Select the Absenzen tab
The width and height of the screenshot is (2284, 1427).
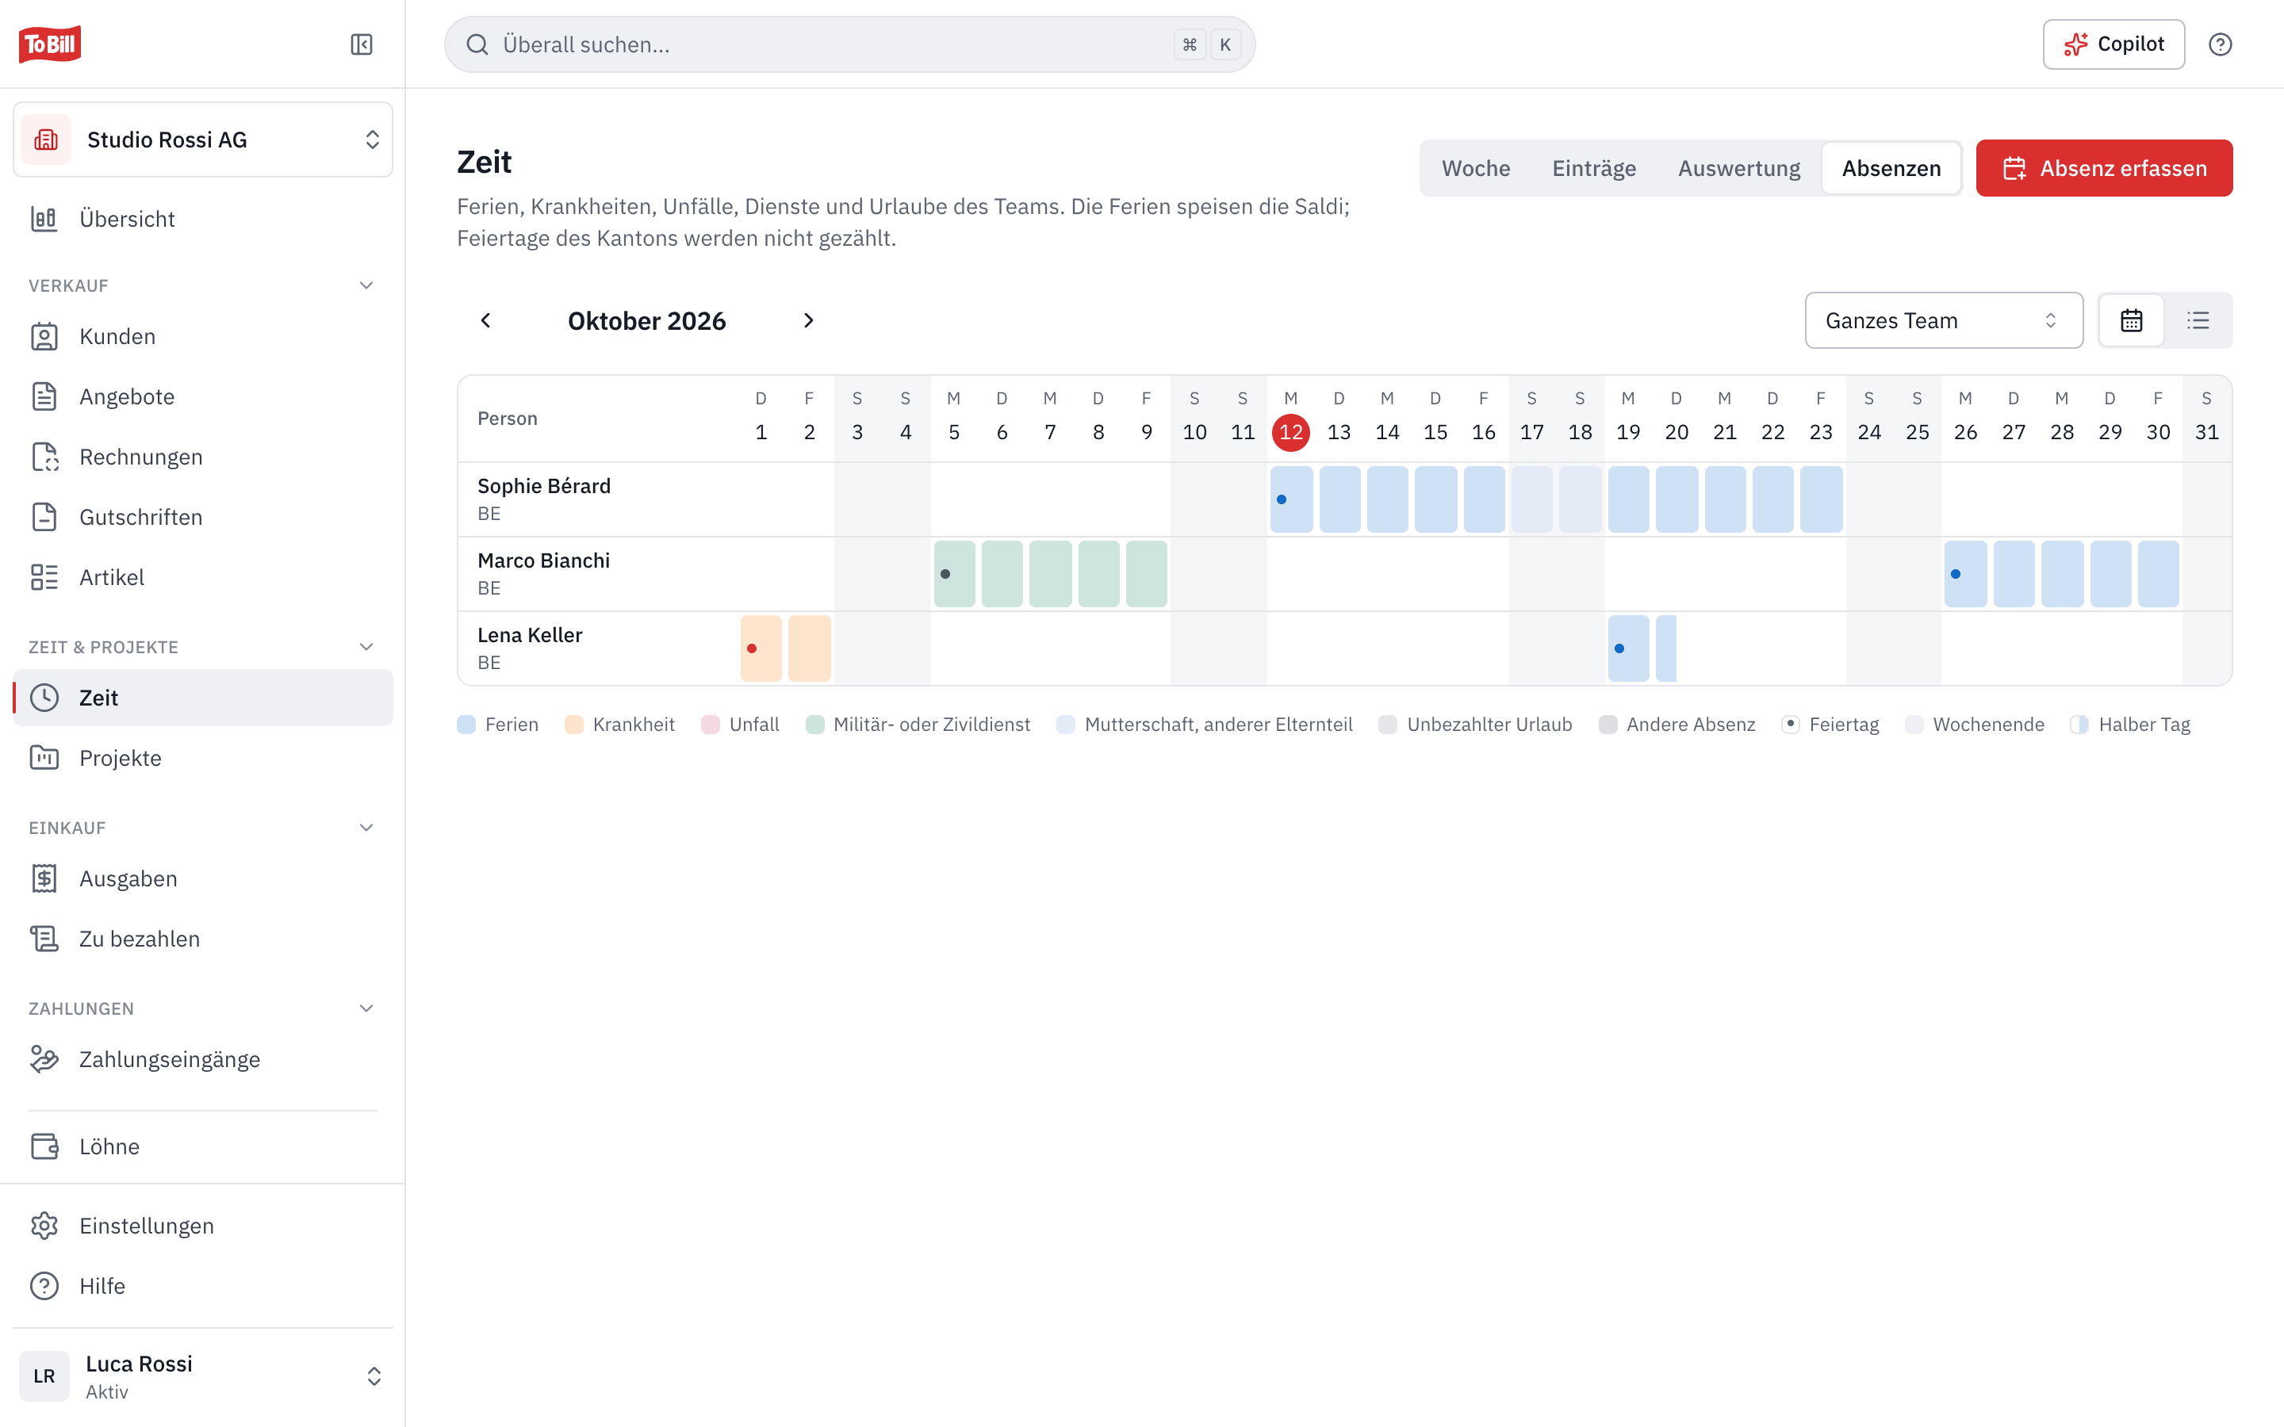pos(1891,168)
